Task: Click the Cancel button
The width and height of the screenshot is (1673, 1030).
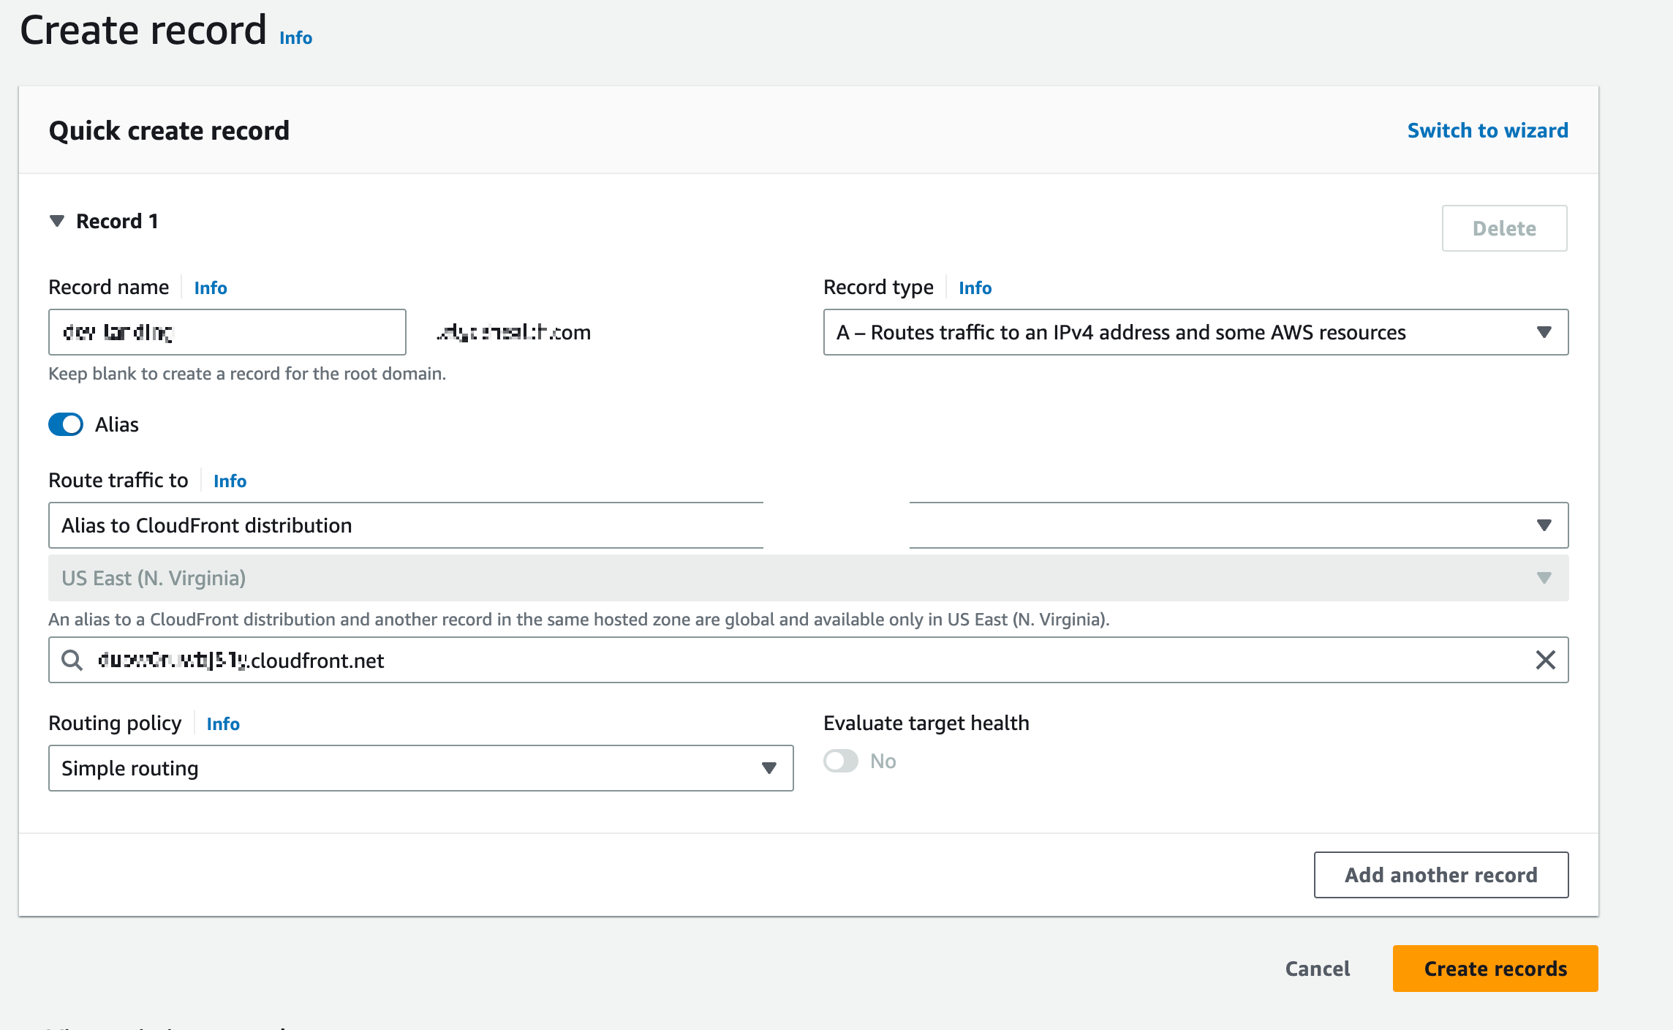Action: pos(1317,969)
